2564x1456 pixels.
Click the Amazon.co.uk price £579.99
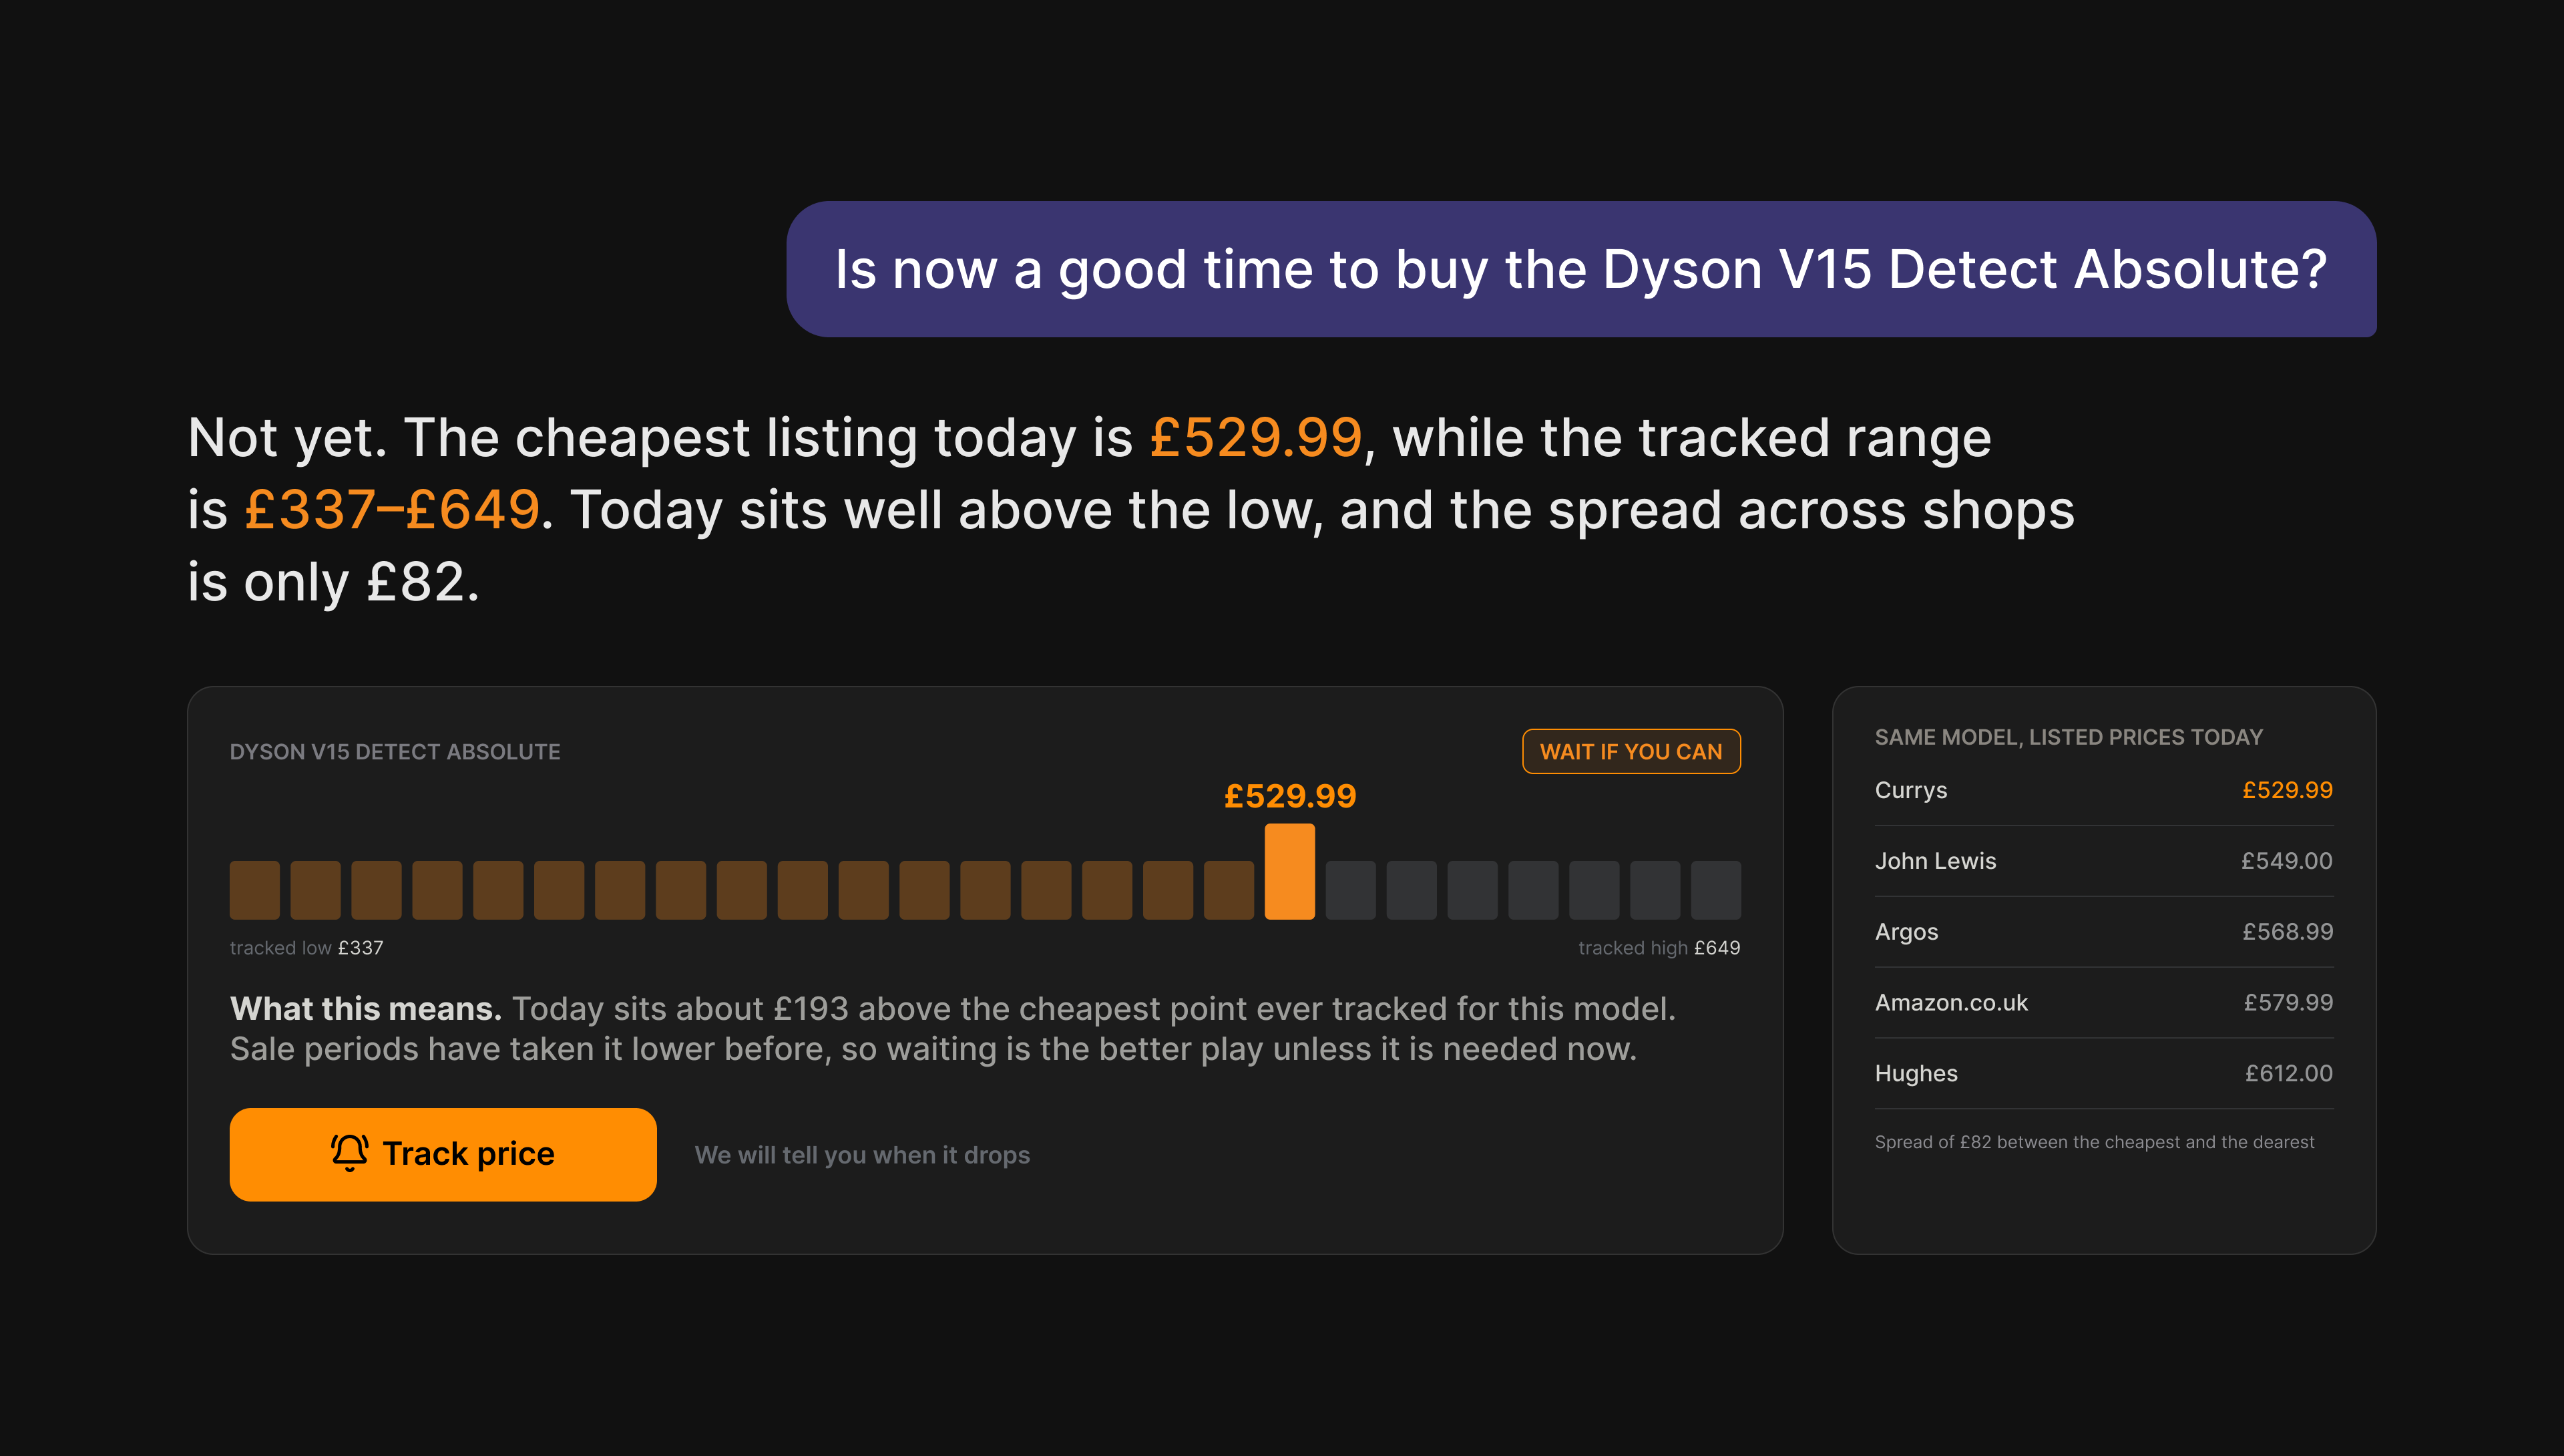click(2288, 1003)
